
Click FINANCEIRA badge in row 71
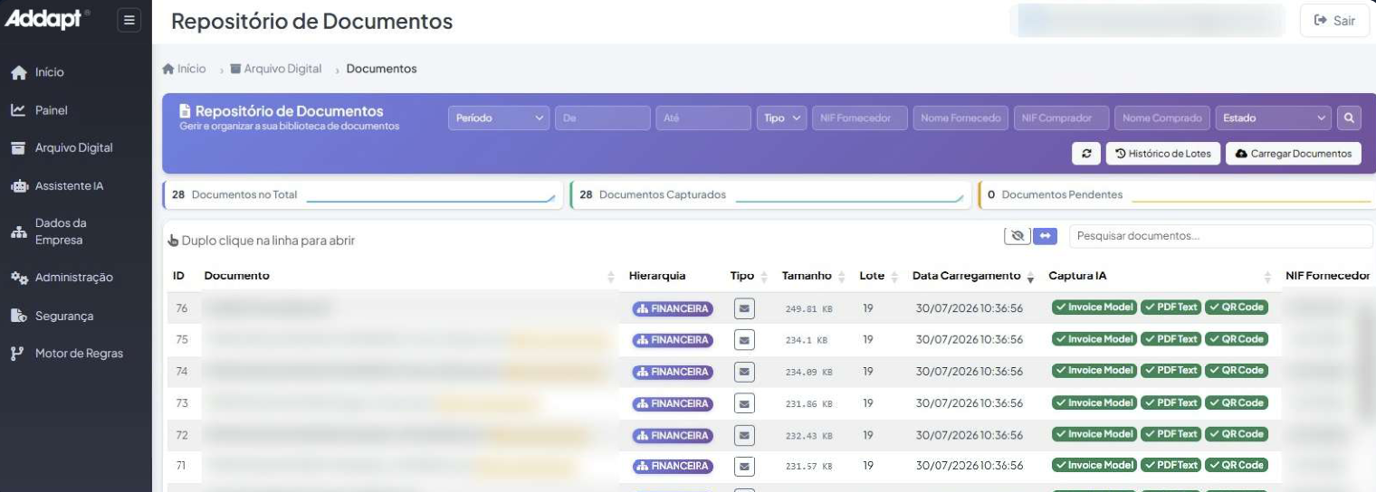673,467
